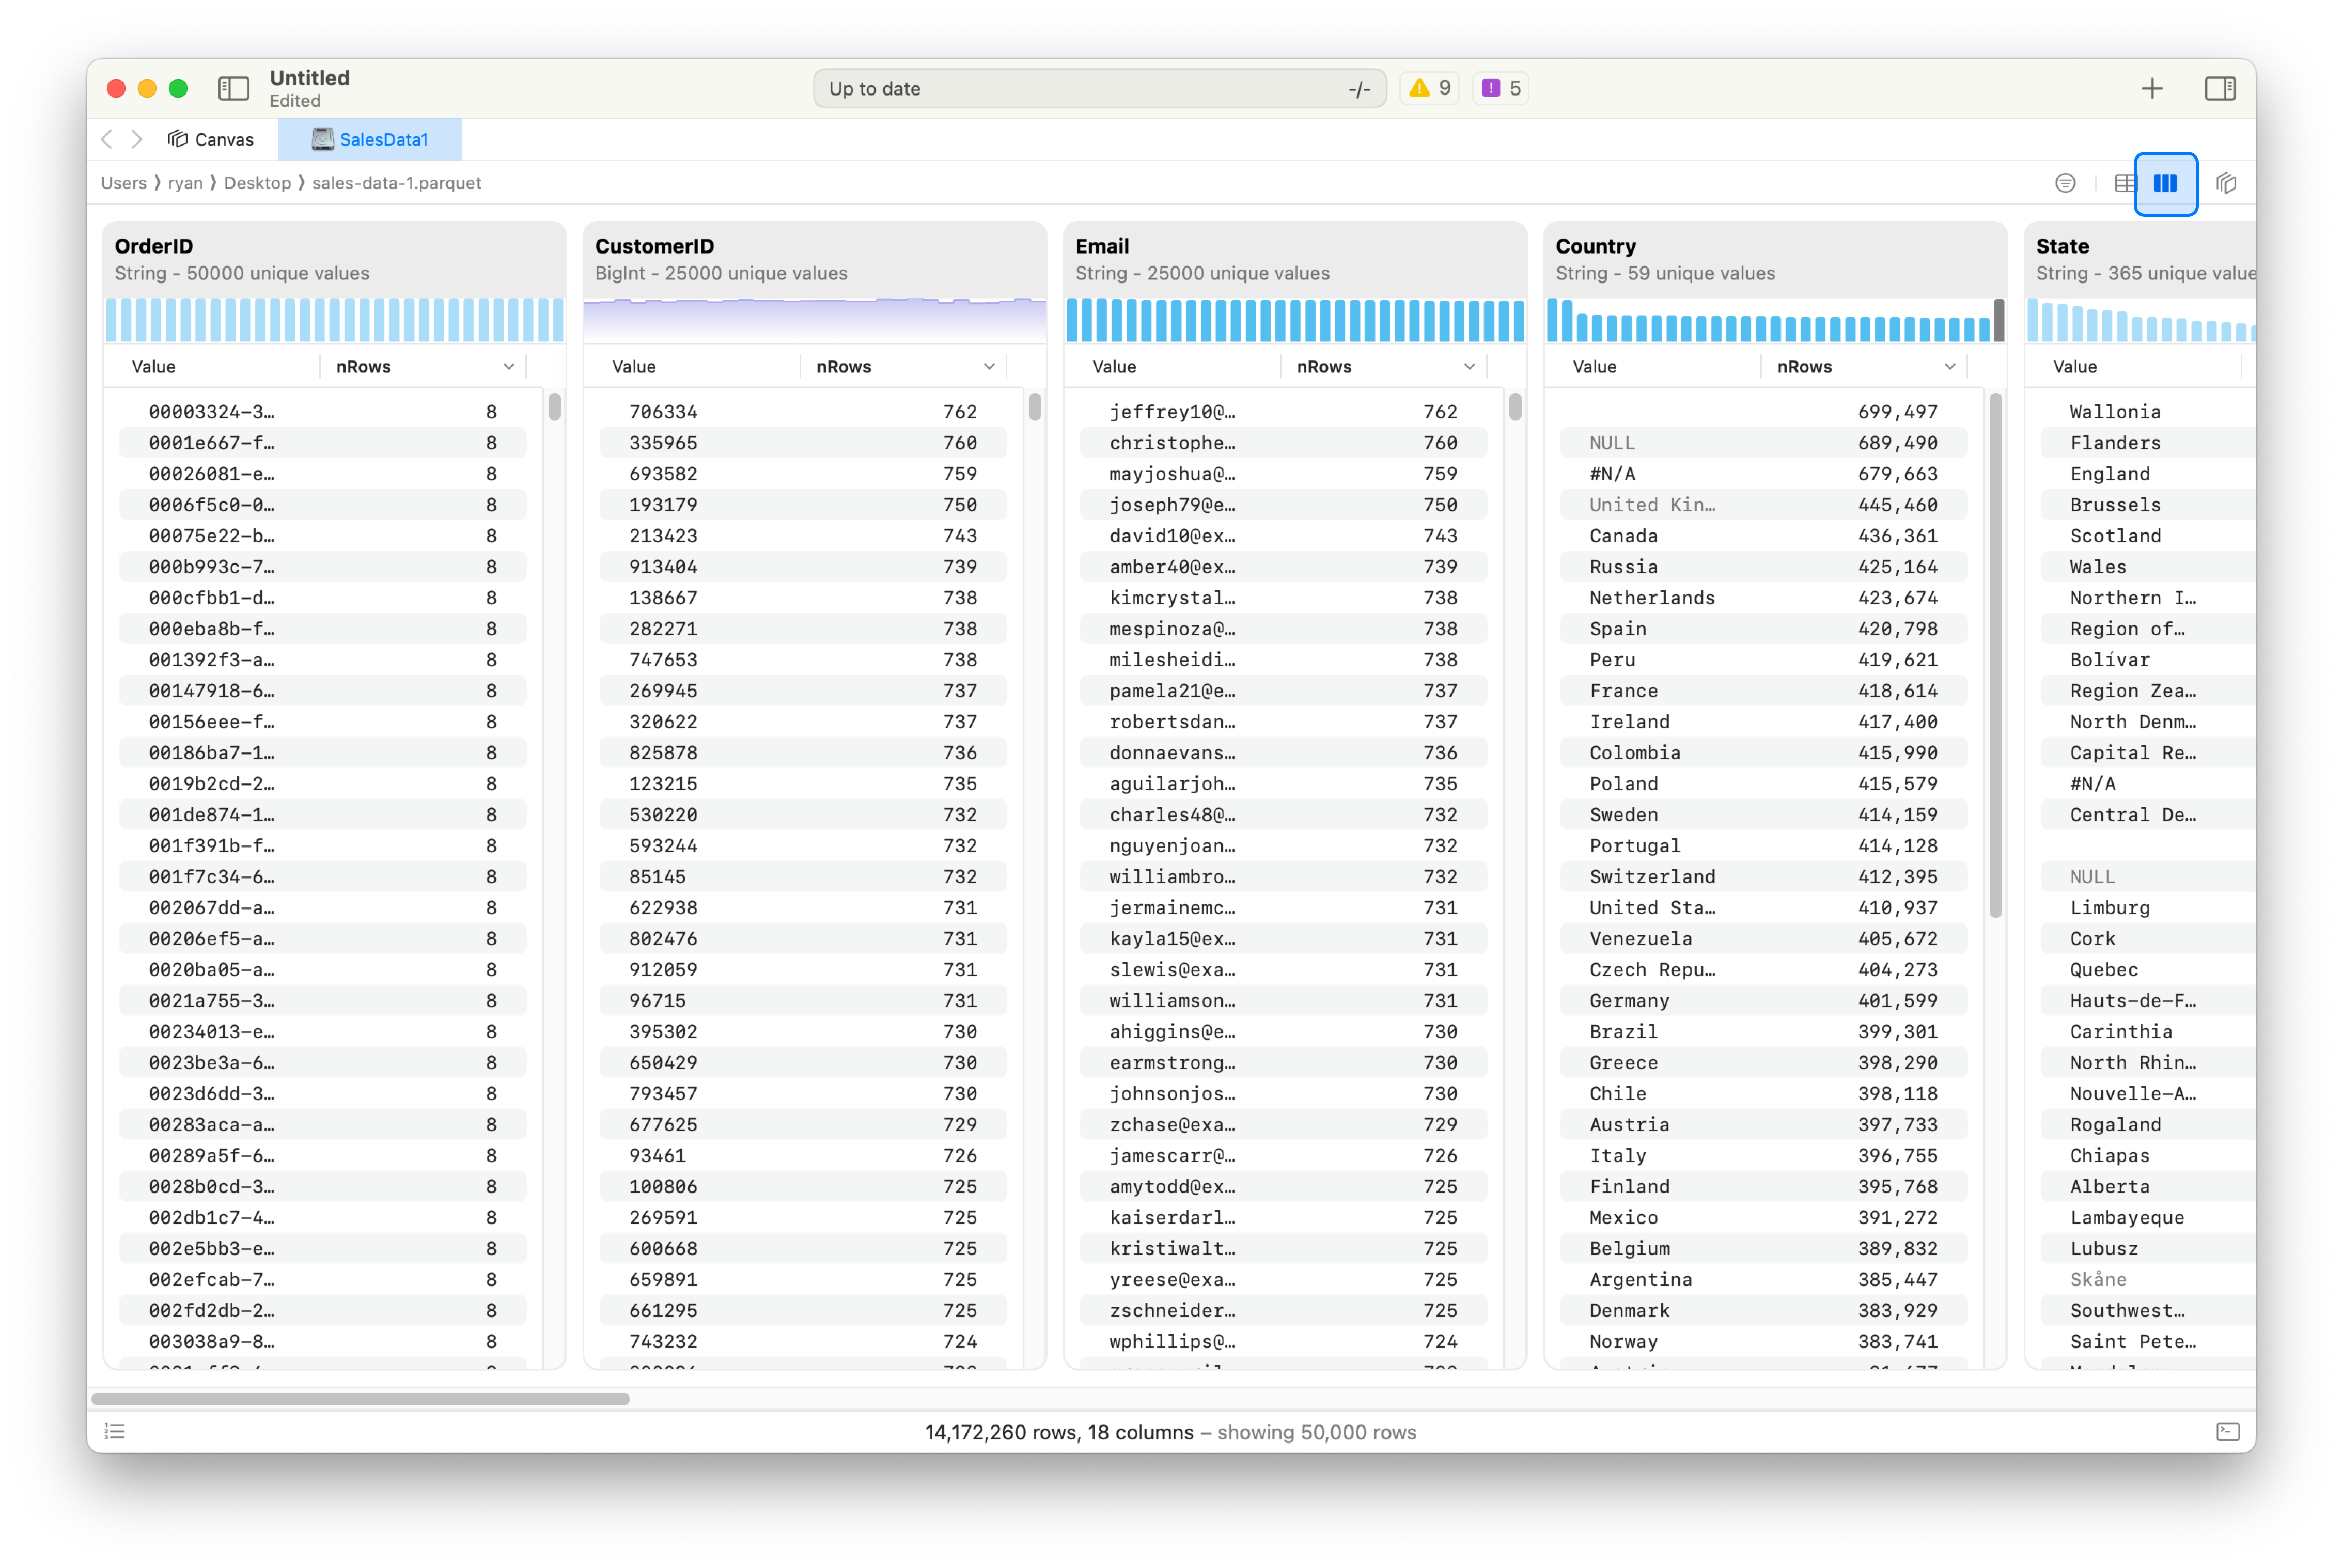The width and height of the screenshot is (2343, 1568).
Task: Toggle the right inspector panel icon
Action: 2219,88
